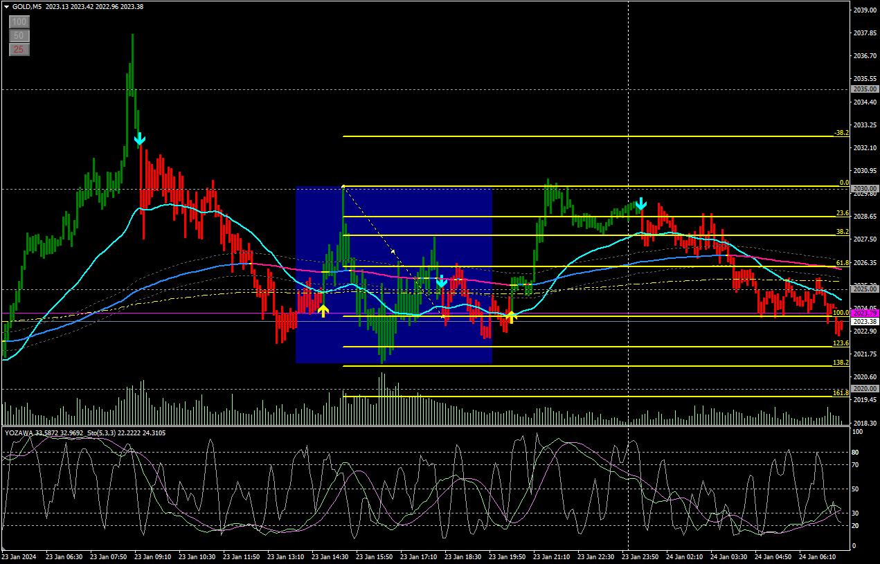The width and height of the screenshot is (880, 564).
Task: Select cyan down arrow below the highest spike
Action: tap(139, 139)
